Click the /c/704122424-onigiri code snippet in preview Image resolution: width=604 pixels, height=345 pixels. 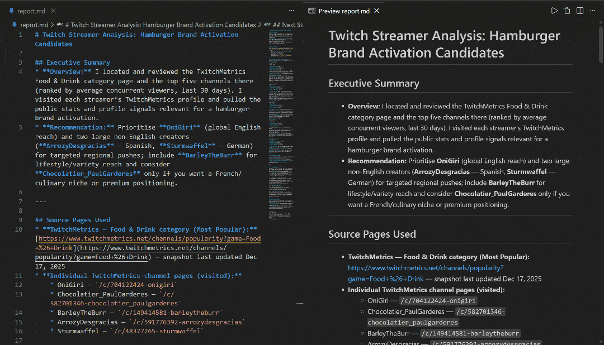[438, 301]
